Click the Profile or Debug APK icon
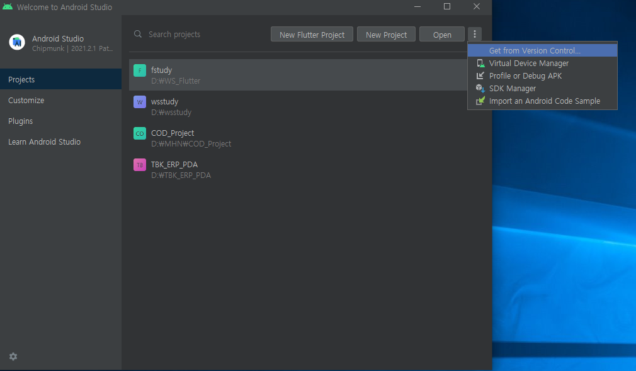The image size is (636, 371). 480,75
